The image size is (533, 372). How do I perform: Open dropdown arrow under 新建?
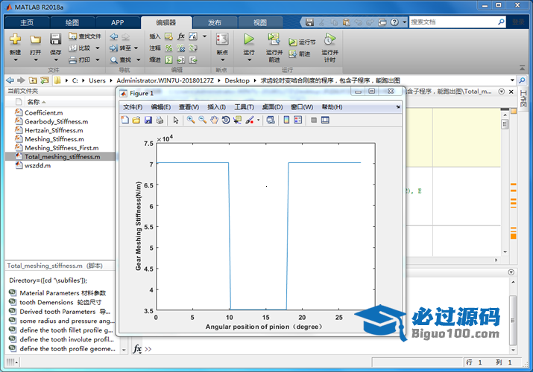tap(16, 60)
